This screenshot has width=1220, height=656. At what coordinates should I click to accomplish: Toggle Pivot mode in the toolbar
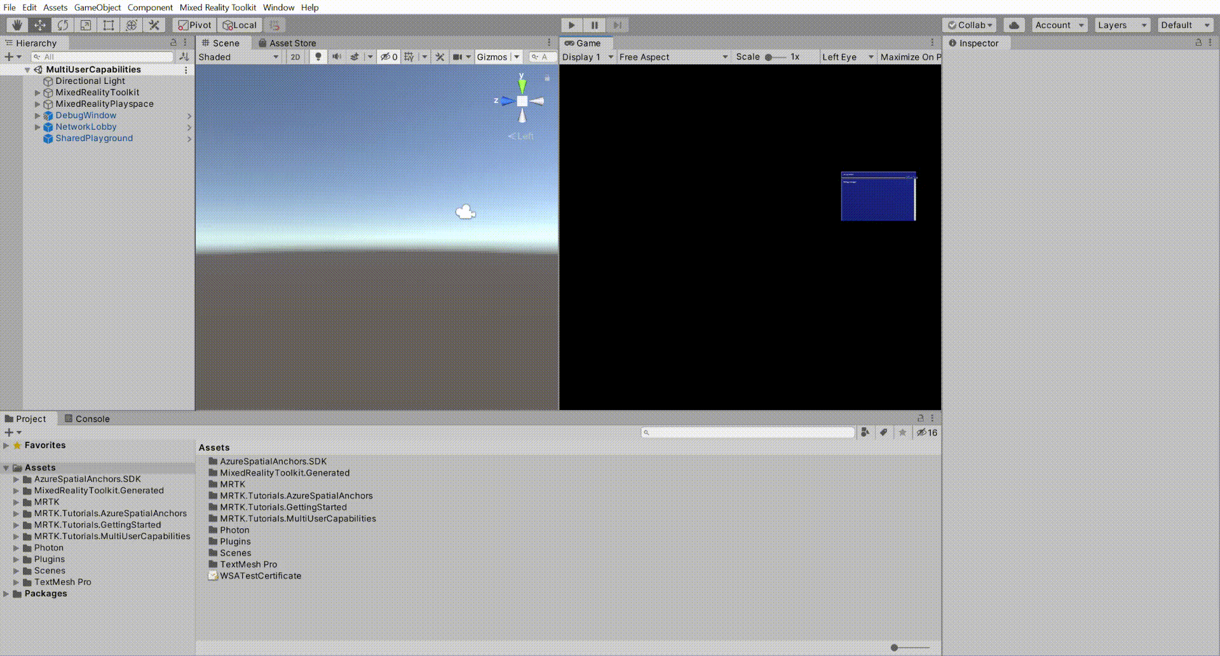(x=193, y=25)
